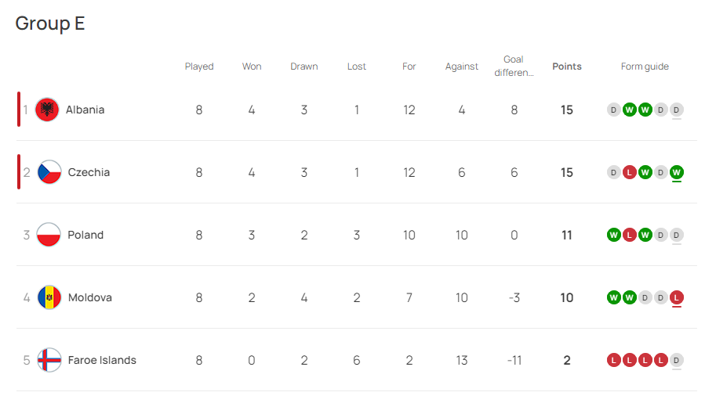Click the Faroe Islands flag icon

tap(49, 360)
